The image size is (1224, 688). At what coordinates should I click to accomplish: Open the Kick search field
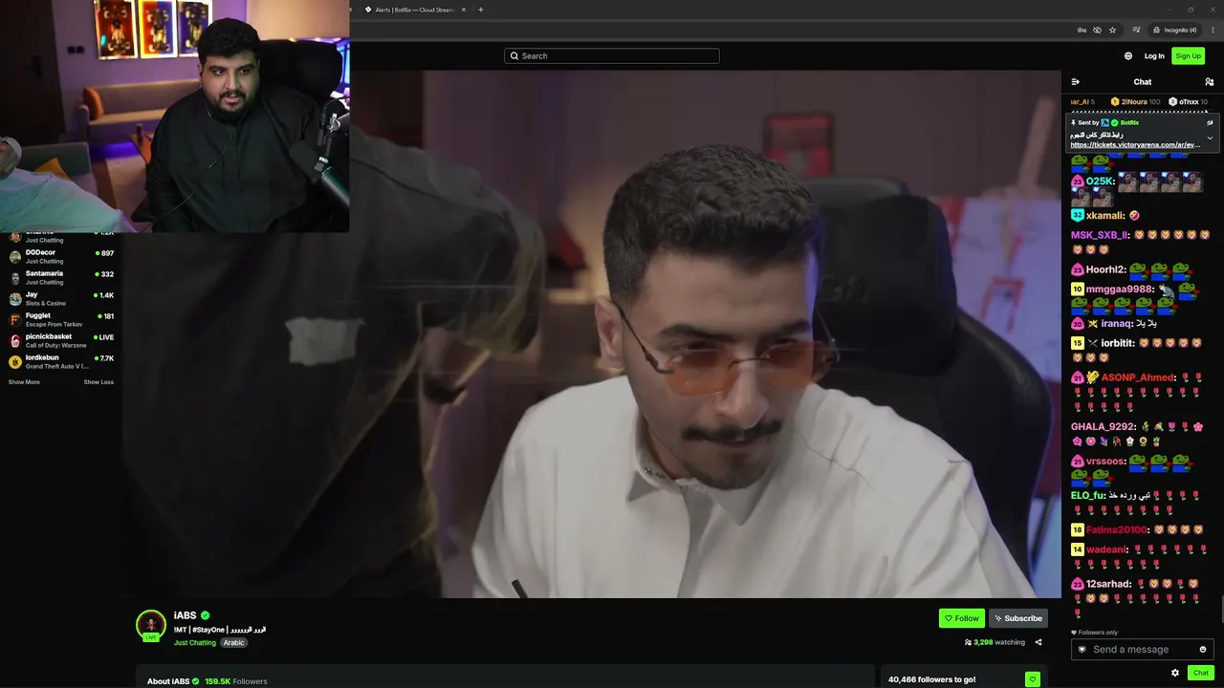[612, 55]
